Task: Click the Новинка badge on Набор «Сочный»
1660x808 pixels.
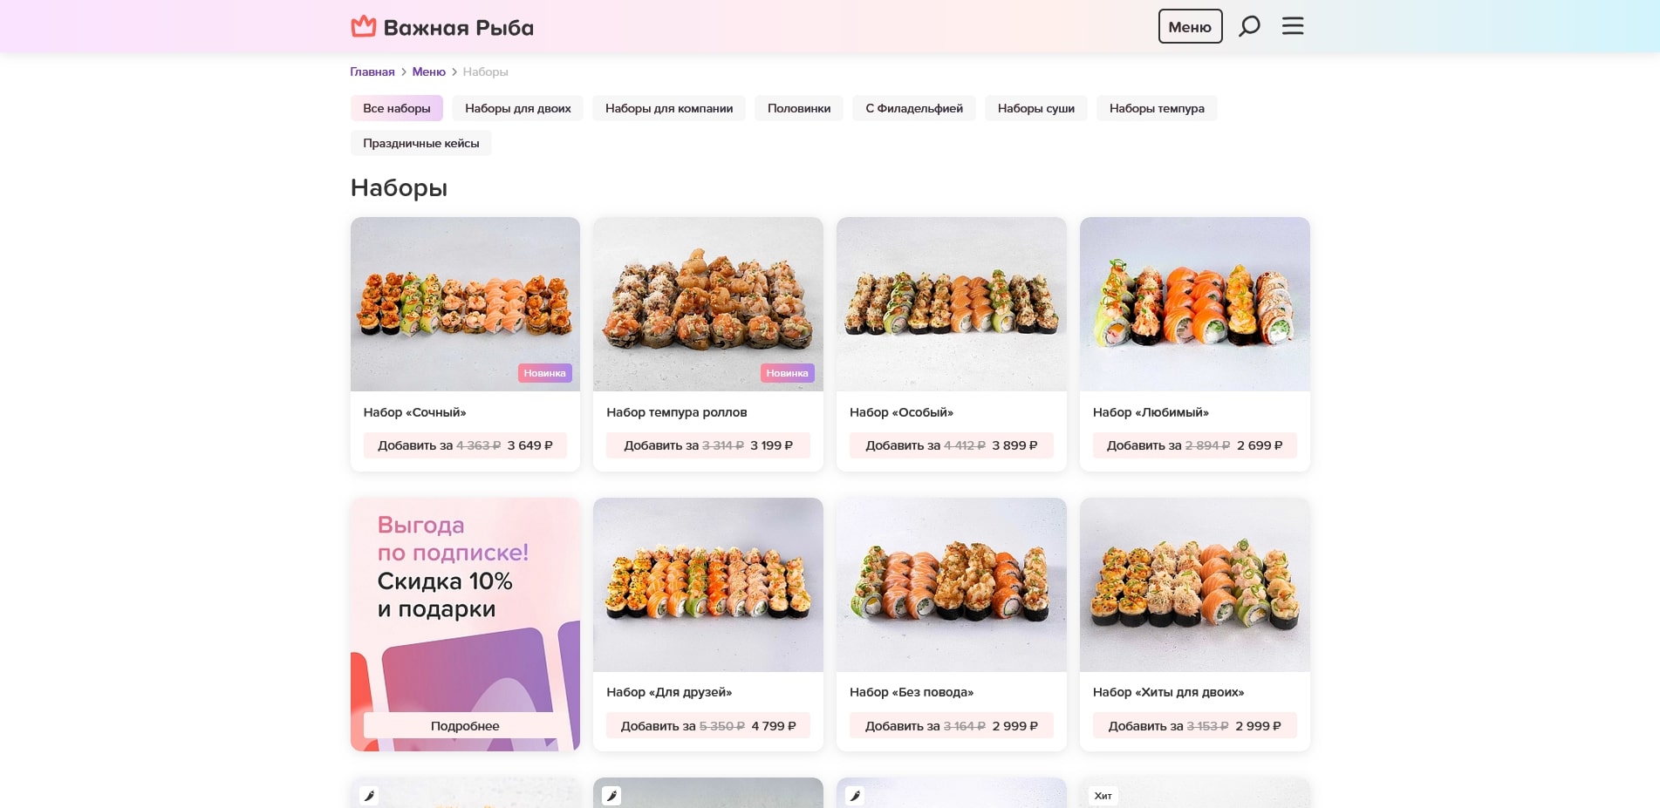Action: (x=545, y=372)
